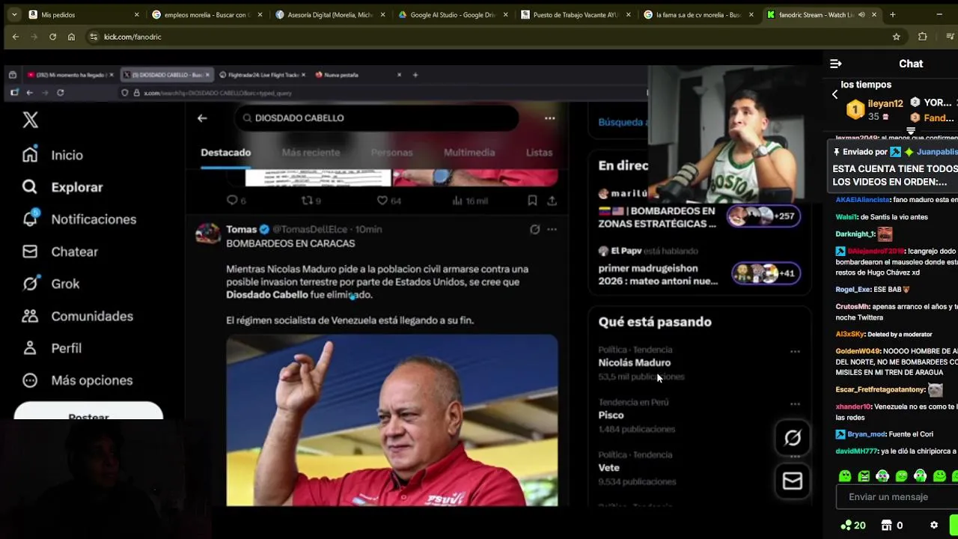Open the Pisco trending topic
Screen dimensions: 958x539
click(x=611, y=415)
